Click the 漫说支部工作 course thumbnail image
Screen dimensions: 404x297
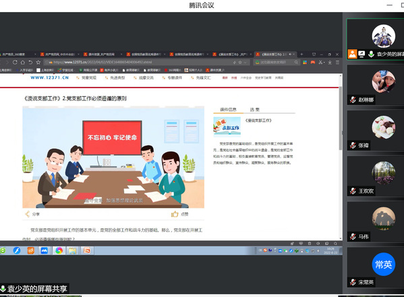(x=227, y=126)
